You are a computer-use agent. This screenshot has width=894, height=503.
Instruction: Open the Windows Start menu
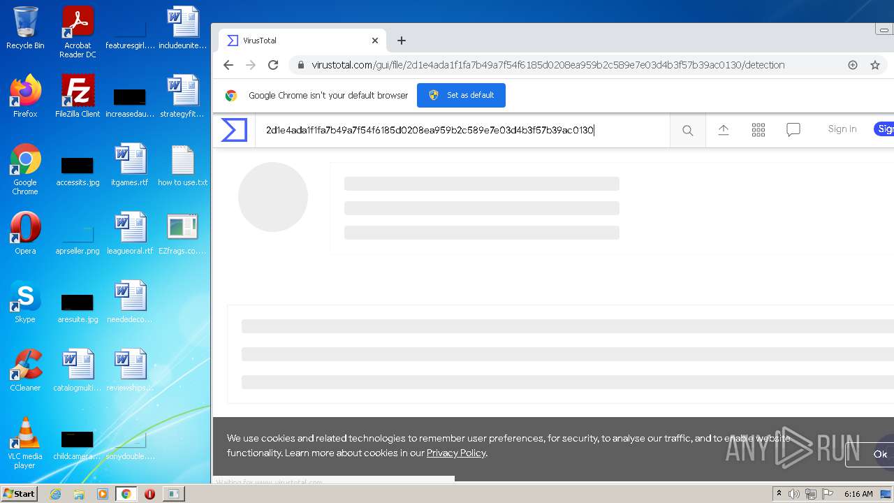pos(20,493)
